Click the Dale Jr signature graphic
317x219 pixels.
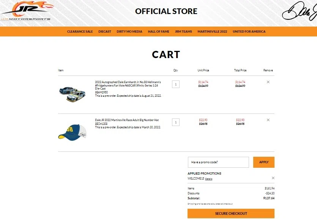(300, 11)
